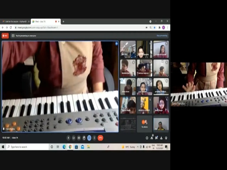Click the "Type here to search" box
Screen dimensions: 227x170
click(x=27, y=147)
